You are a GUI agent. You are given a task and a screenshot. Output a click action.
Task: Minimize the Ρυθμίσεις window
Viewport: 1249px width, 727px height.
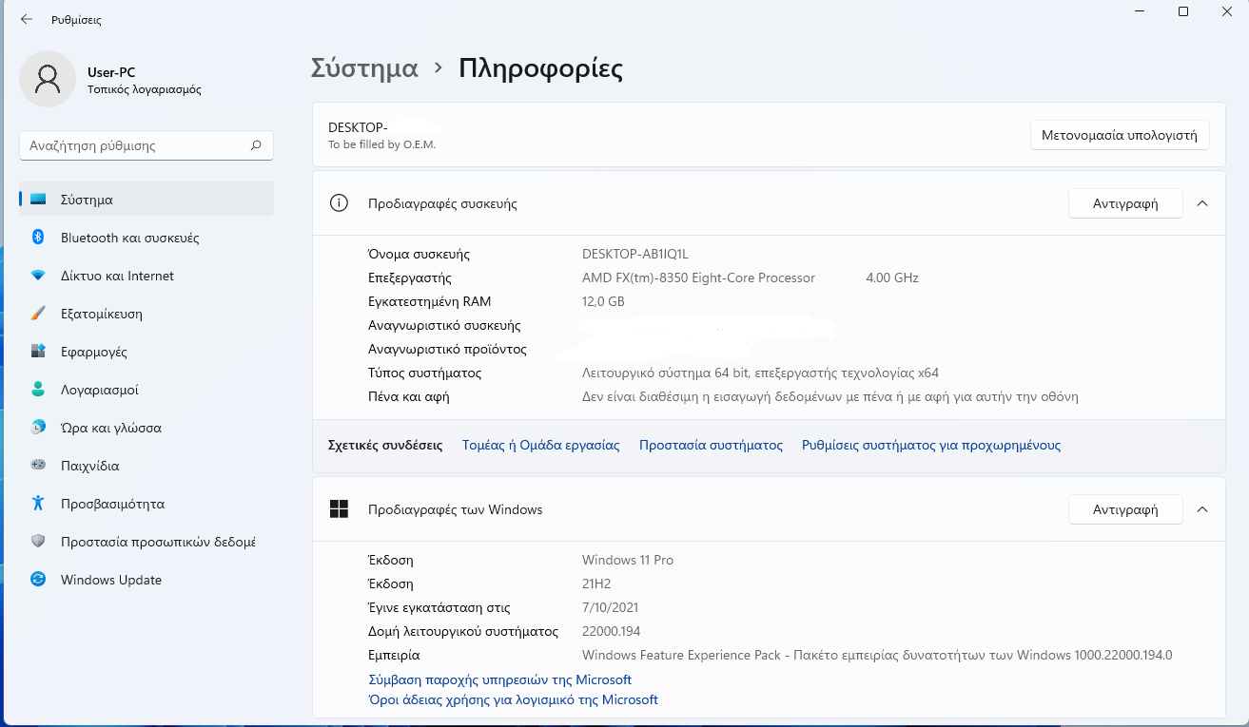[1140, 11]
